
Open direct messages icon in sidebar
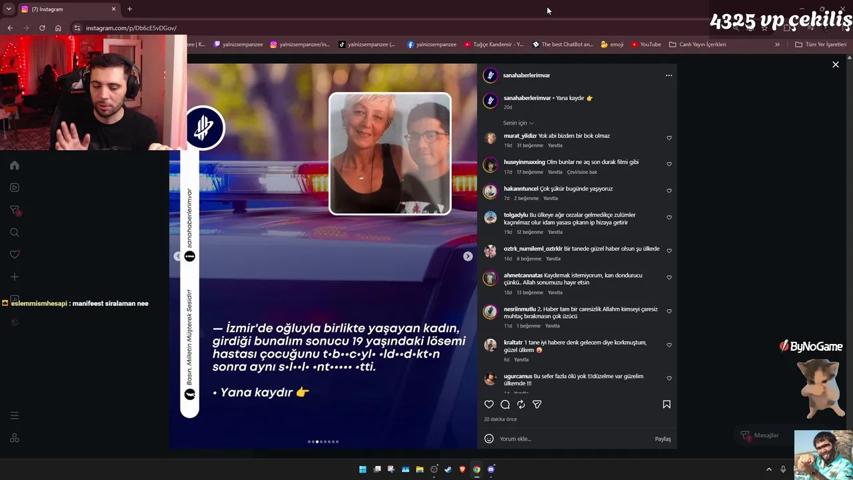15,210
